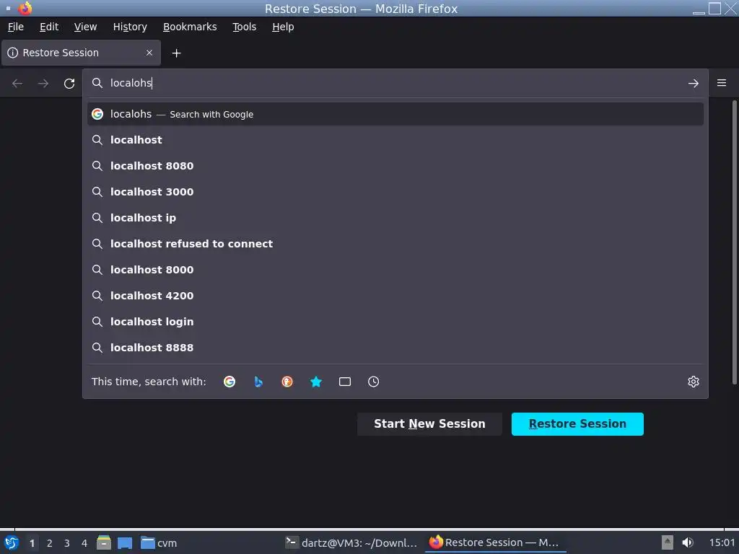Open the Firefox hamburger application menu
739x554 pixels.
point(721,83)
